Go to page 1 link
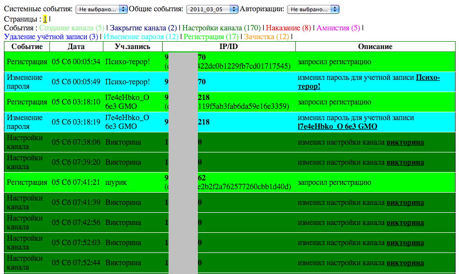The height and width of the screenshot is (274, 459). pyautogui.click(x=45, y=19)
